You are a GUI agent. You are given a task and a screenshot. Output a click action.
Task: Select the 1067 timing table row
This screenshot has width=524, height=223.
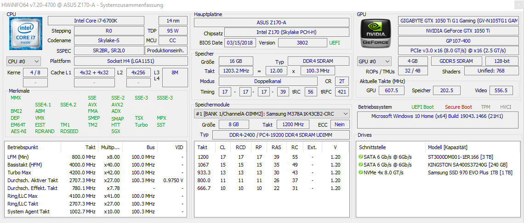[272, 165]
